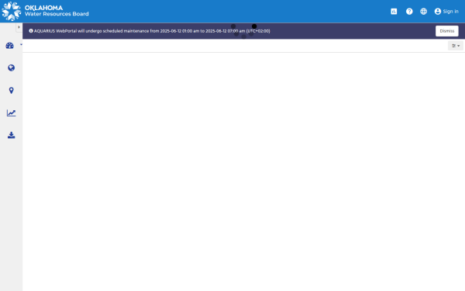The width and height of the screenshot is (465, 291).
Task: Click the Oklahoma Water Resources Board logo
Action: pos(12,12)
